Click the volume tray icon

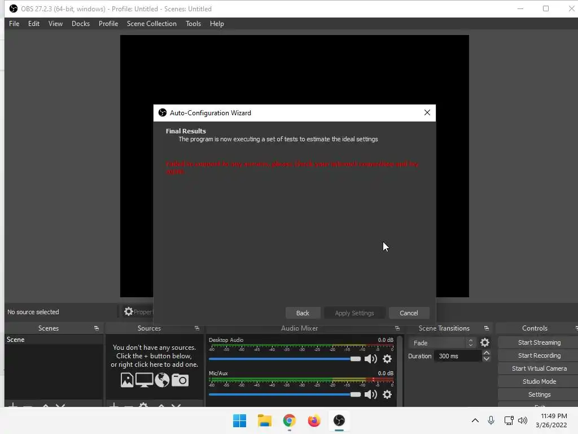click(x=522, y=420)
